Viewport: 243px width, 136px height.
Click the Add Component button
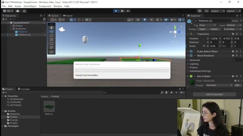click(214, 94)
